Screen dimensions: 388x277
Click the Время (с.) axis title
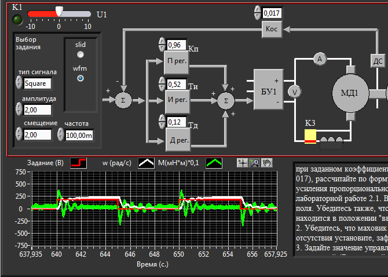click(152, 264)
